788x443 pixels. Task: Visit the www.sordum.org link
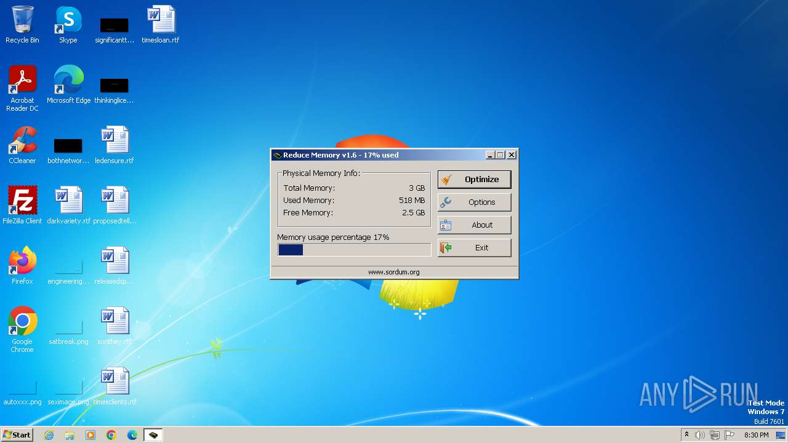[394, 272]
